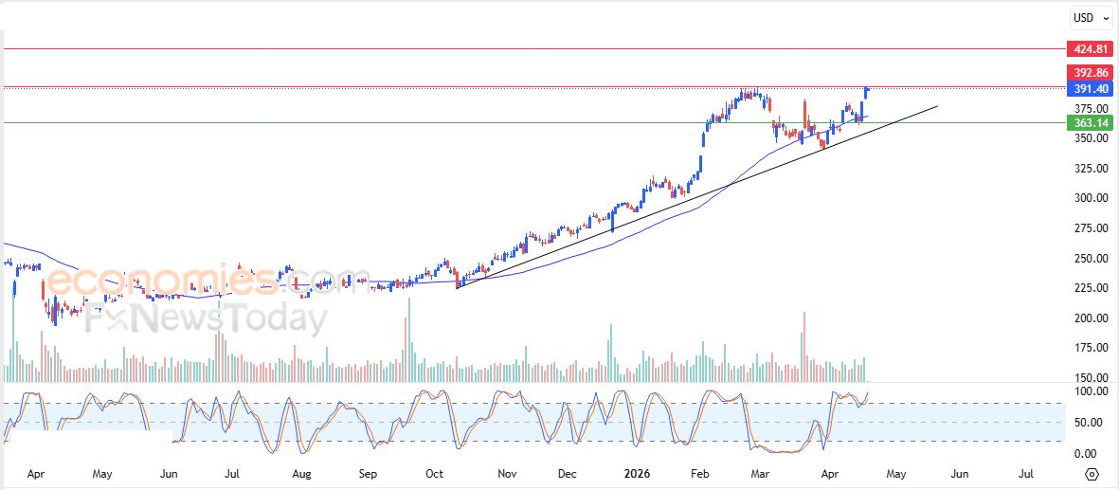1119x490 pixels.
Task: Click the 325.00 price axis value
Action: [x=1092, y=169]
